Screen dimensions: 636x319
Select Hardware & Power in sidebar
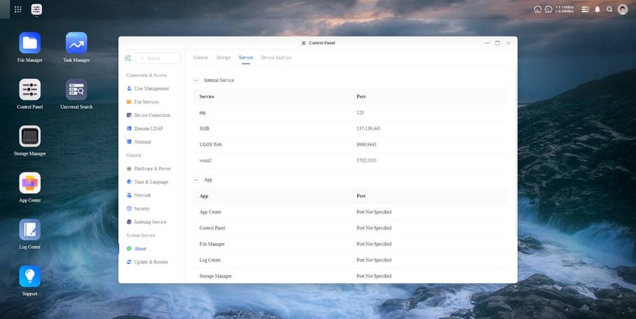coord(152,169)
